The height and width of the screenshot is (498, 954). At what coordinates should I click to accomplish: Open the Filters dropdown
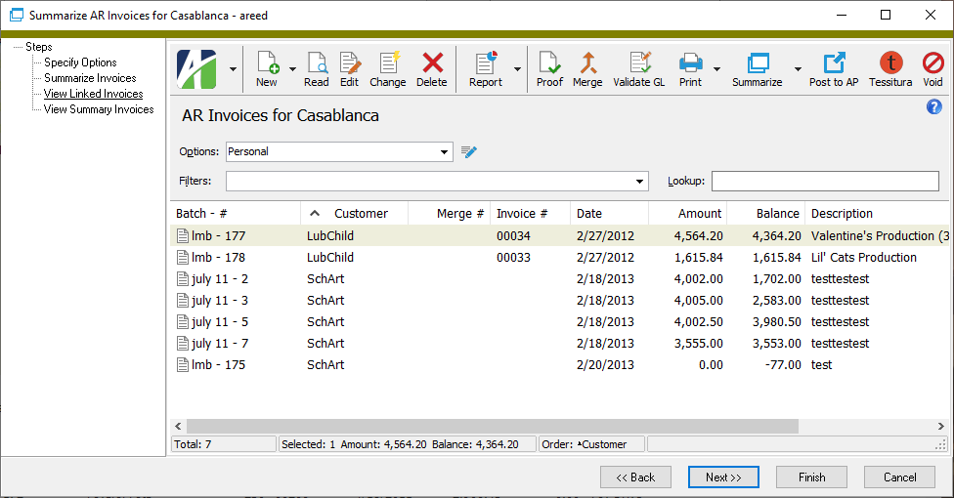coord(639,182)
